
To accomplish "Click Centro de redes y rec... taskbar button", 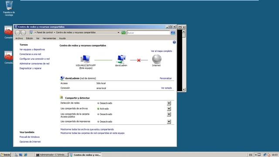I will (85, 155).
